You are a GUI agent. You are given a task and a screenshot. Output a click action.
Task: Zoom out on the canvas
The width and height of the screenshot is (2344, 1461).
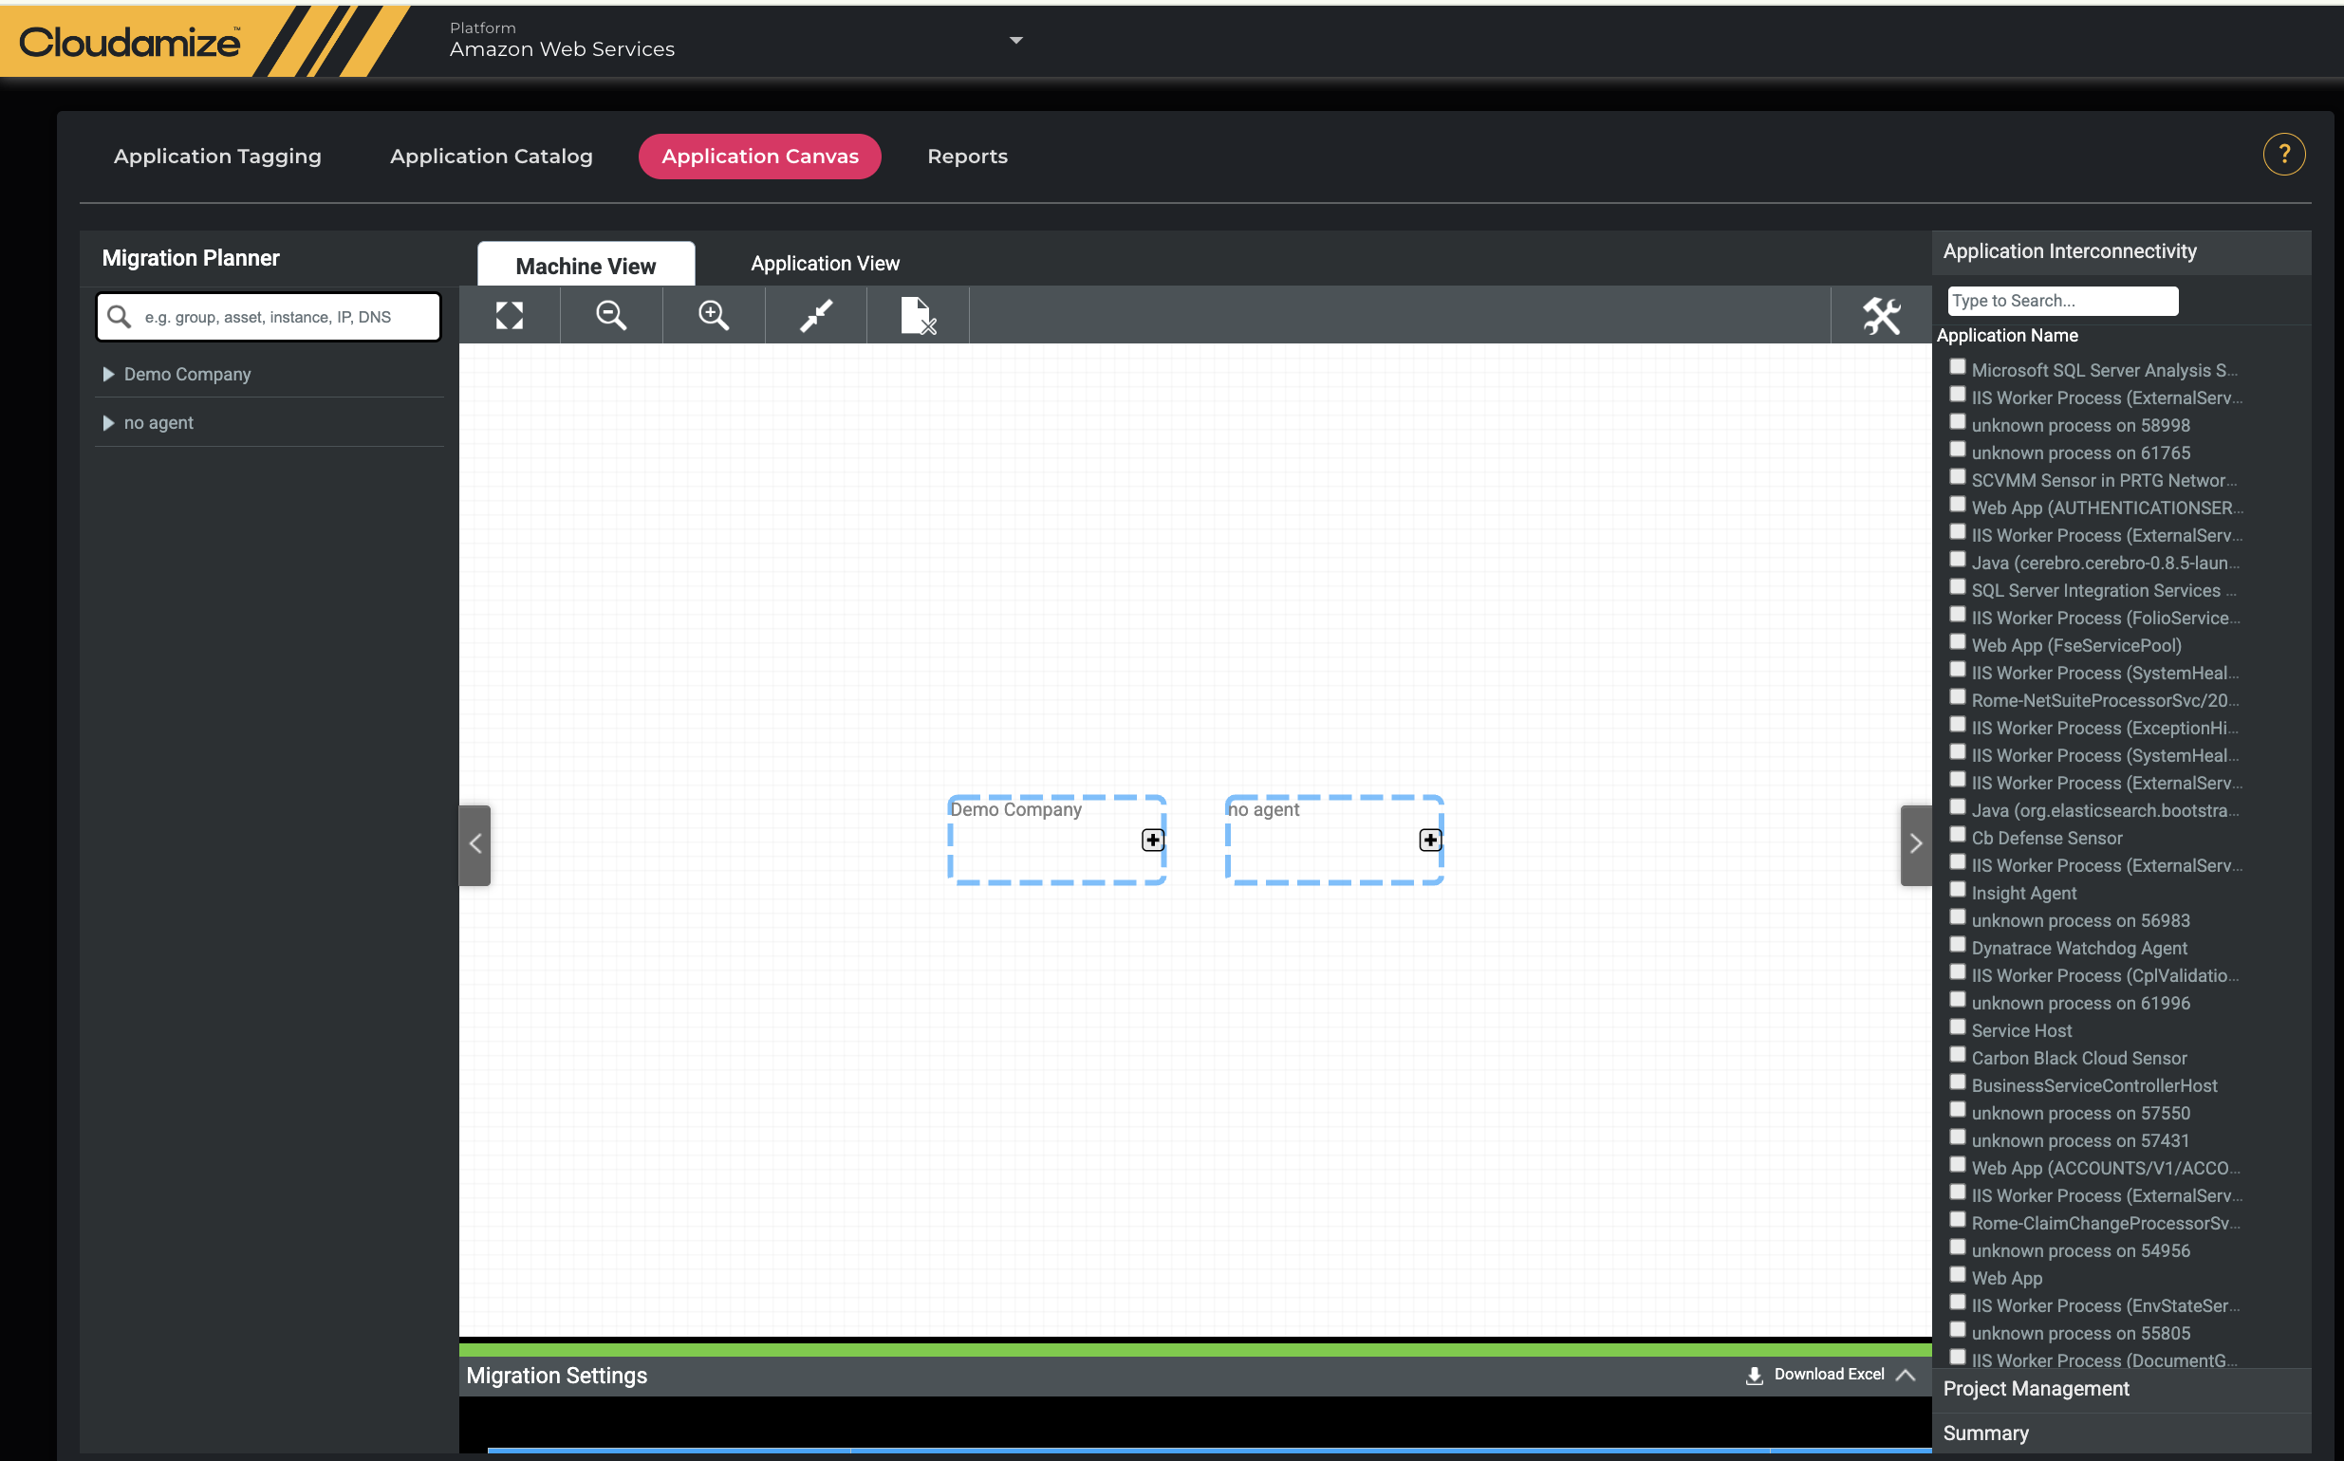coord(611,315)
